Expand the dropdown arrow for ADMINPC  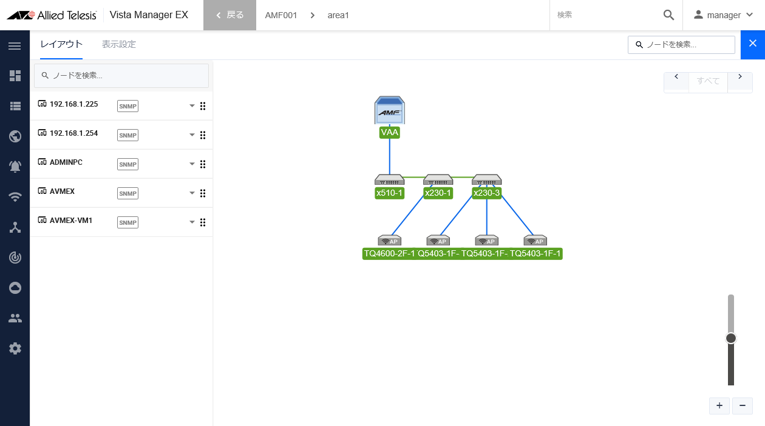pyautogui.click(x=192, y=164)
